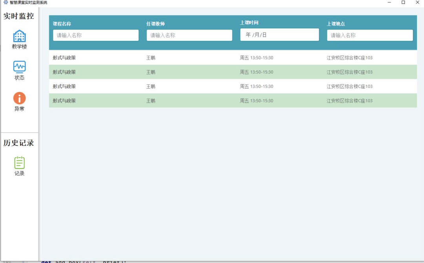Select the 状态 monitor icon
Screen dimensions: 424x263
pyautogui.click(x=20, y=67)
